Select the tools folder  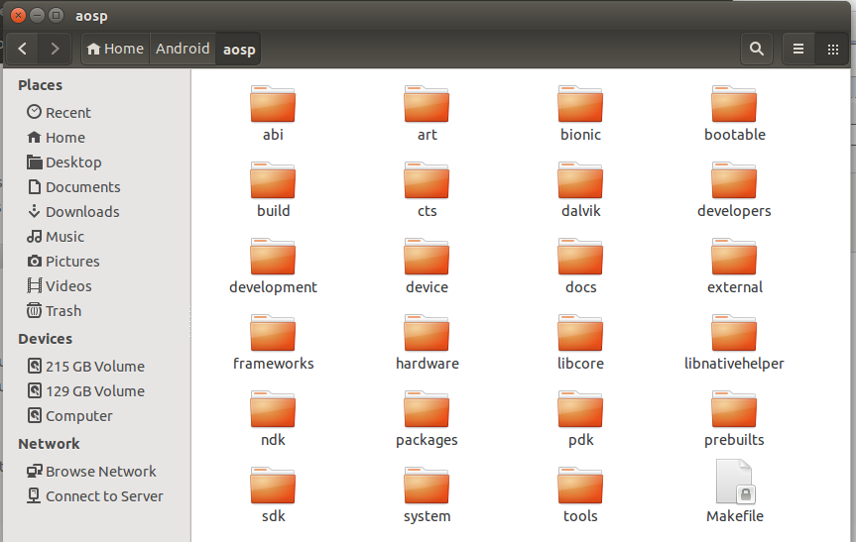pyautogui.click(x=580, y=495)
